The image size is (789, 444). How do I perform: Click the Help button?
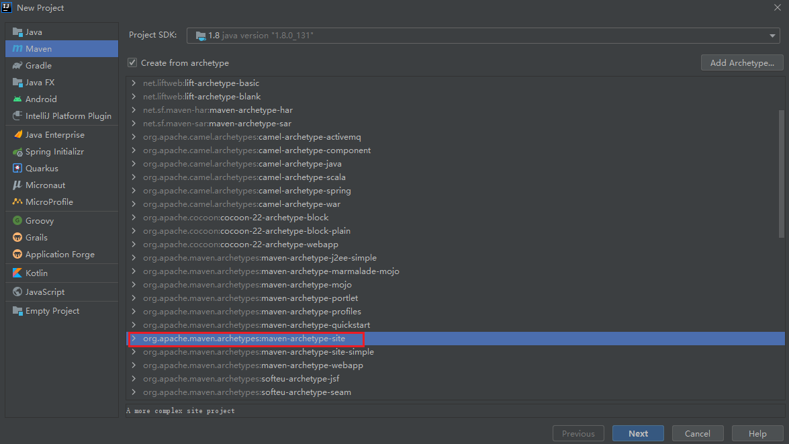click(x=757, y=433)
